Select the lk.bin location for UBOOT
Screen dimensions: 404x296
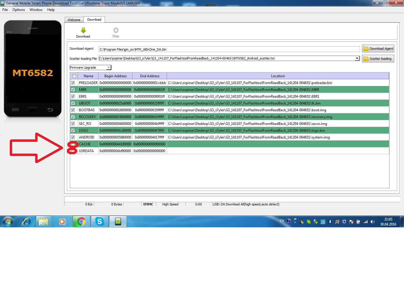click(x=278, y=103)
